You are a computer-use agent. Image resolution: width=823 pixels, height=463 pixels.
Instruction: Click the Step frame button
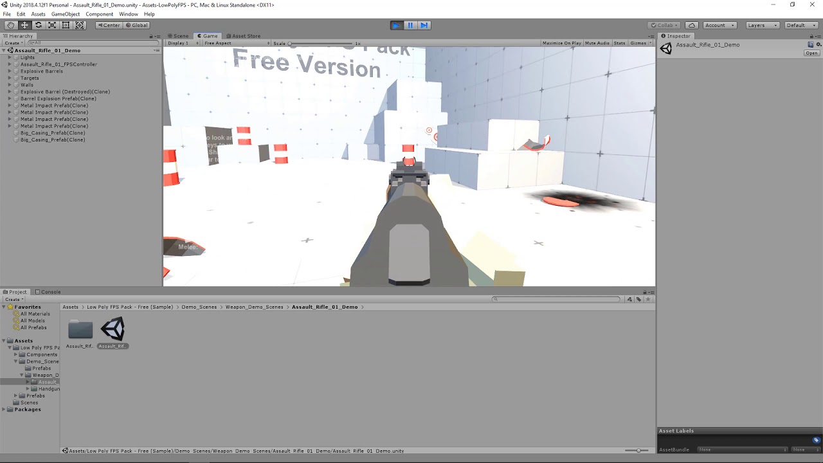[424, 25]
